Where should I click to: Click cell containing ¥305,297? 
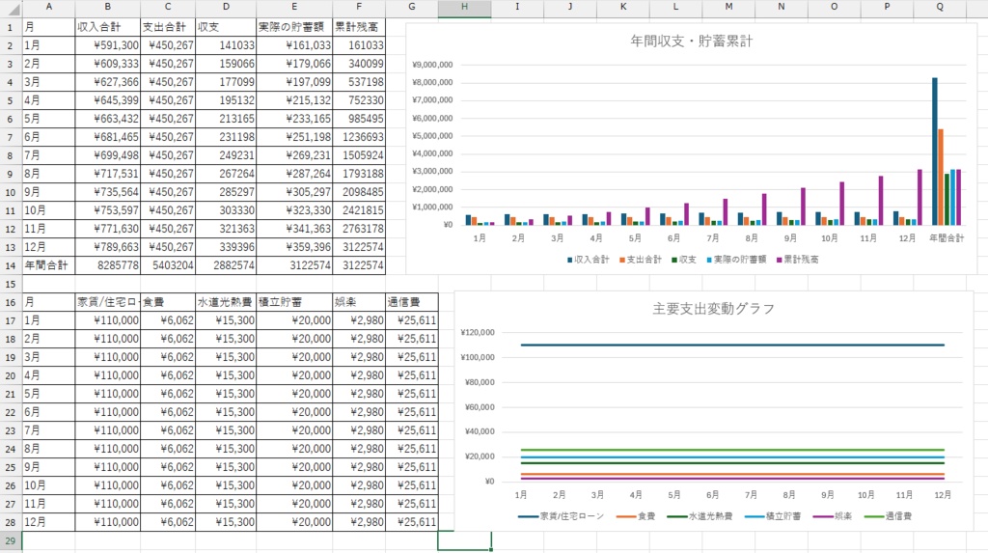294,192
